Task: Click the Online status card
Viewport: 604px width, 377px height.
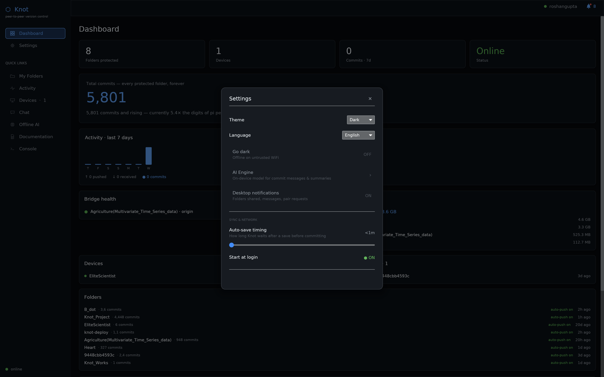Action: tap(533, 54)
